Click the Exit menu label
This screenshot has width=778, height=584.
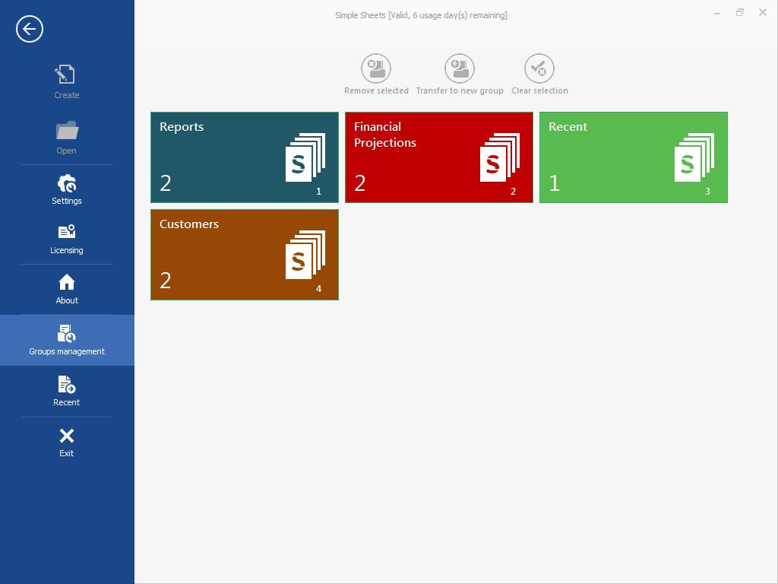click(67, 453)
